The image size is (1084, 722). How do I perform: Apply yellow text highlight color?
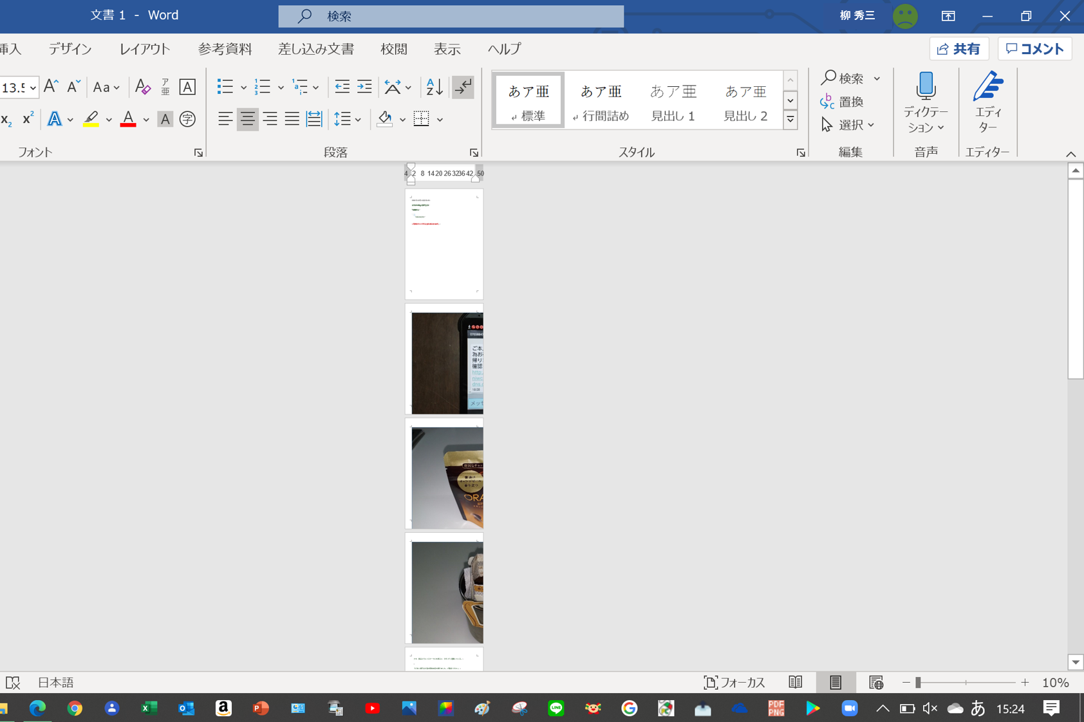tap(91, 119)
